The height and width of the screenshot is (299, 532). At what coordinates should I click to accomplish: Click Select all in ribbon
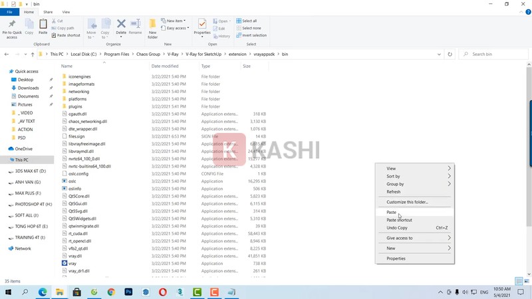(249, 21)
